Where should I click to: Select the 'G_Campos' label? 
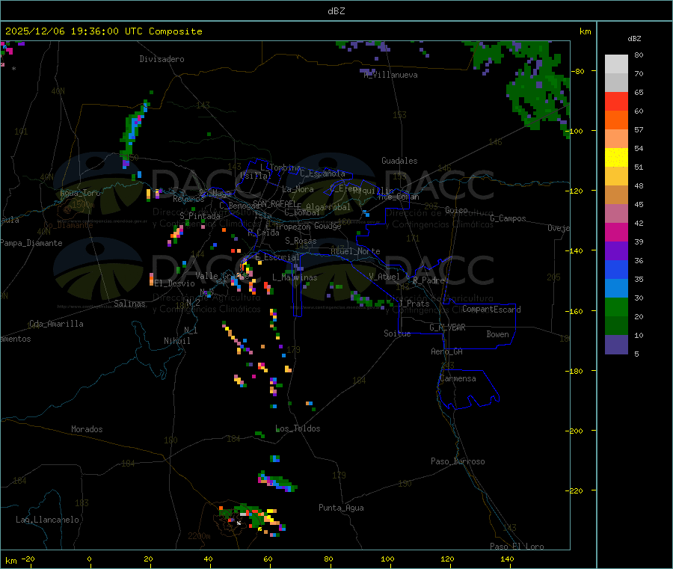[x=508, y=218]
